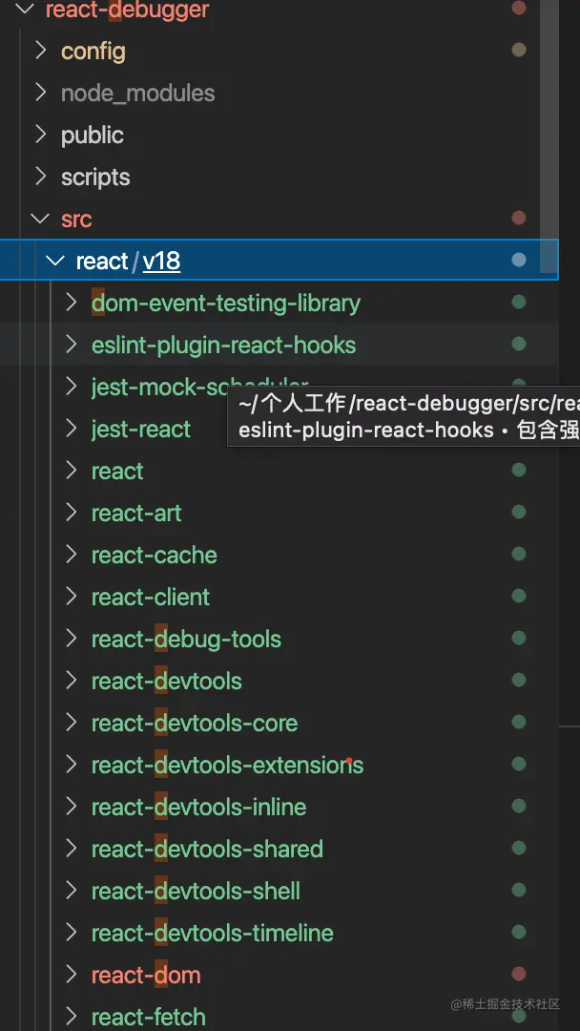Select the node_modules folder name

click(138, 94)
